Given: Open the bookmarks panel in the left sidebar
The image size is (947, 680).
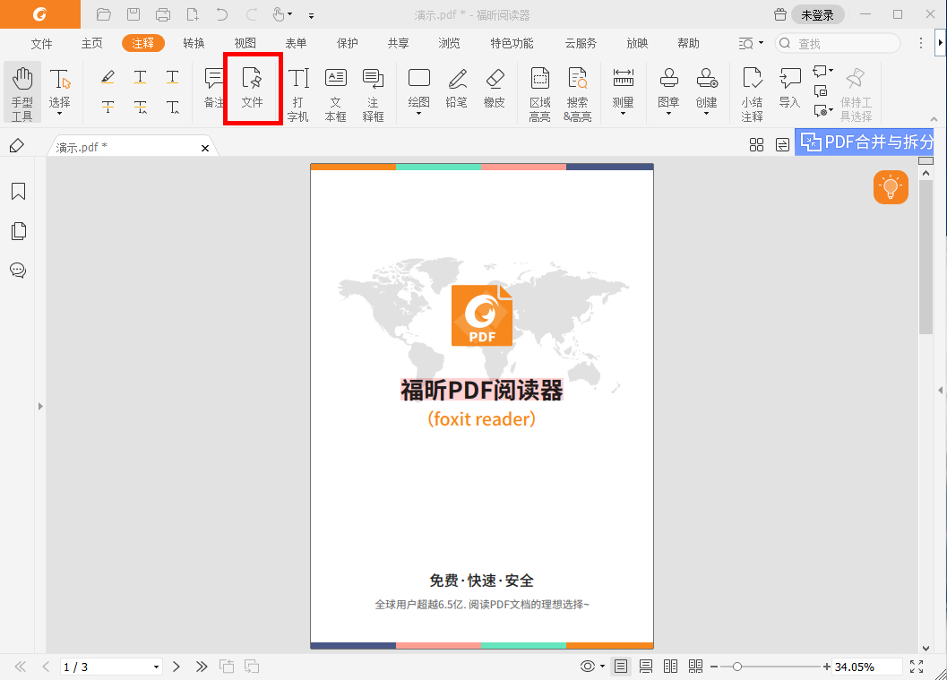Looking at the screenshot, I should click(18, 191).
